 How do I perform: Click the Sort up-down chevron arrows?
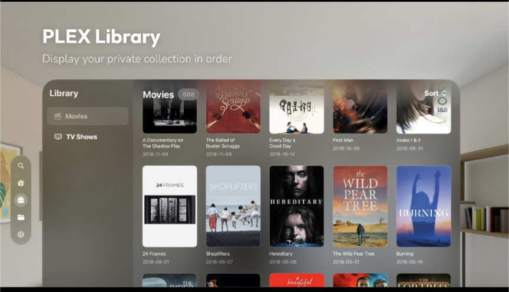[x=444, y=93]
